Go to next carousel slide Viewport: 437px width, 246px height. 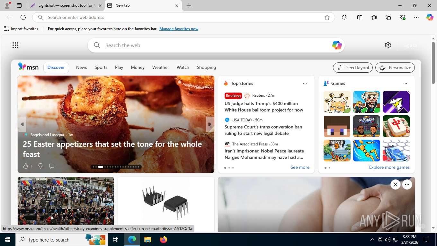[x=210, y=124]
